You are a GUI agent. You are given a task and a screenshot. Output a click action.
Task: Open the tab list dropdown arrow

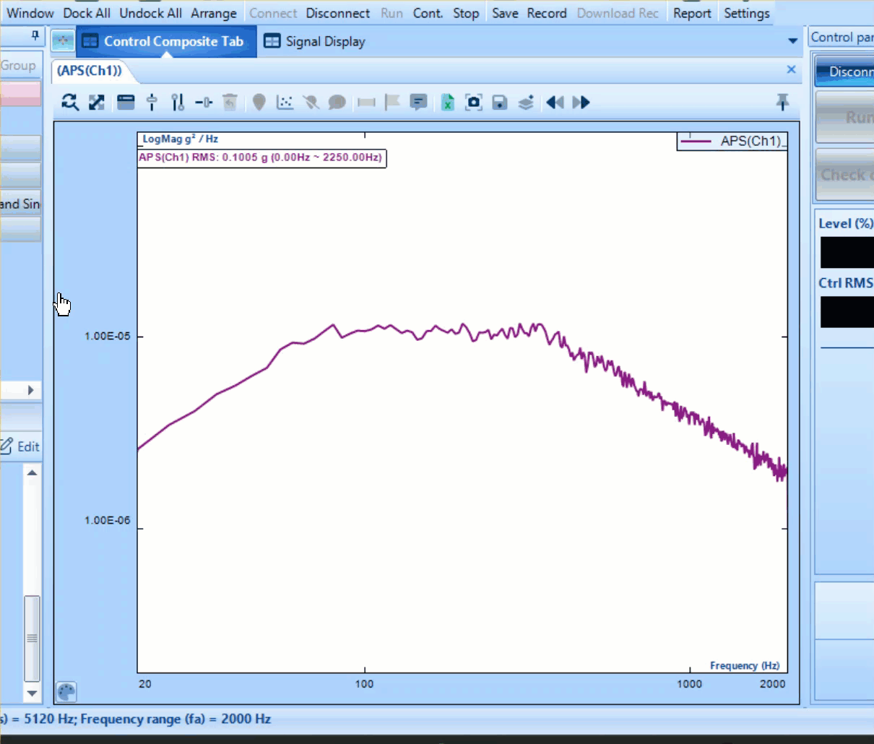click(792, 41)
